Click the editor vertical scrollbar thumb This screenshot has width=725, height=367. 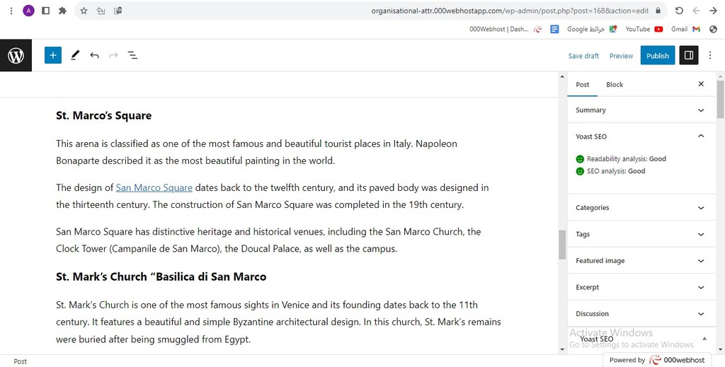(562, 245)
